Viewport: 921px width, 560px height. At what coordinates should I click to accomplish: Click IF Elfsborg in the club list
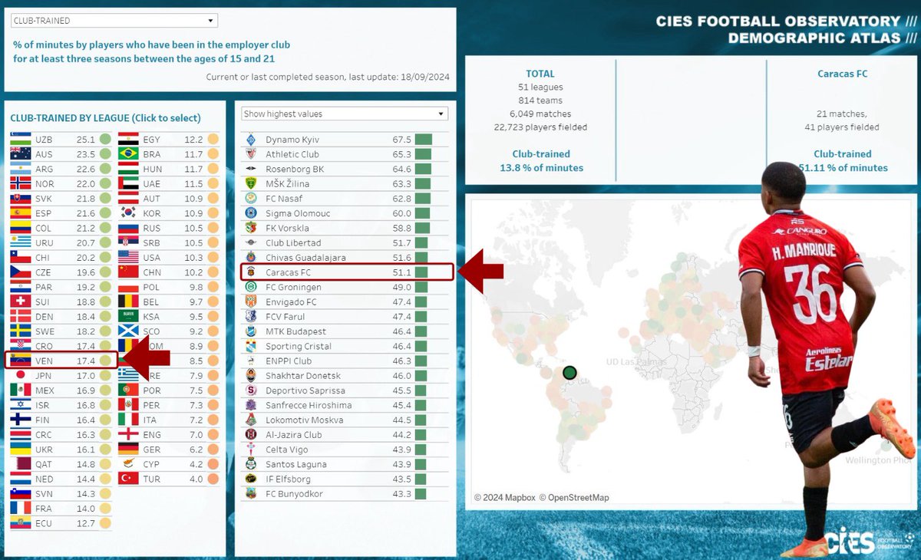tap(345, 479)
